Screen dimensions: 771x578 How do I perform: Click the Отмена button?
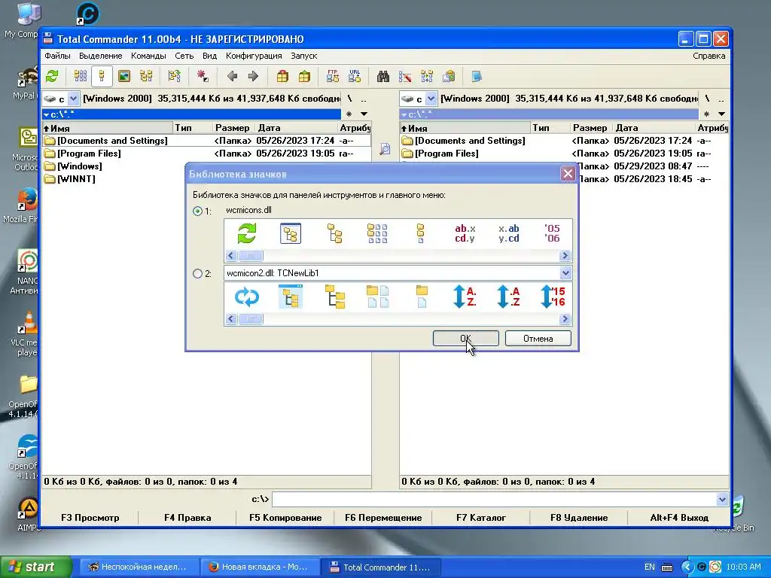(538, 338)
